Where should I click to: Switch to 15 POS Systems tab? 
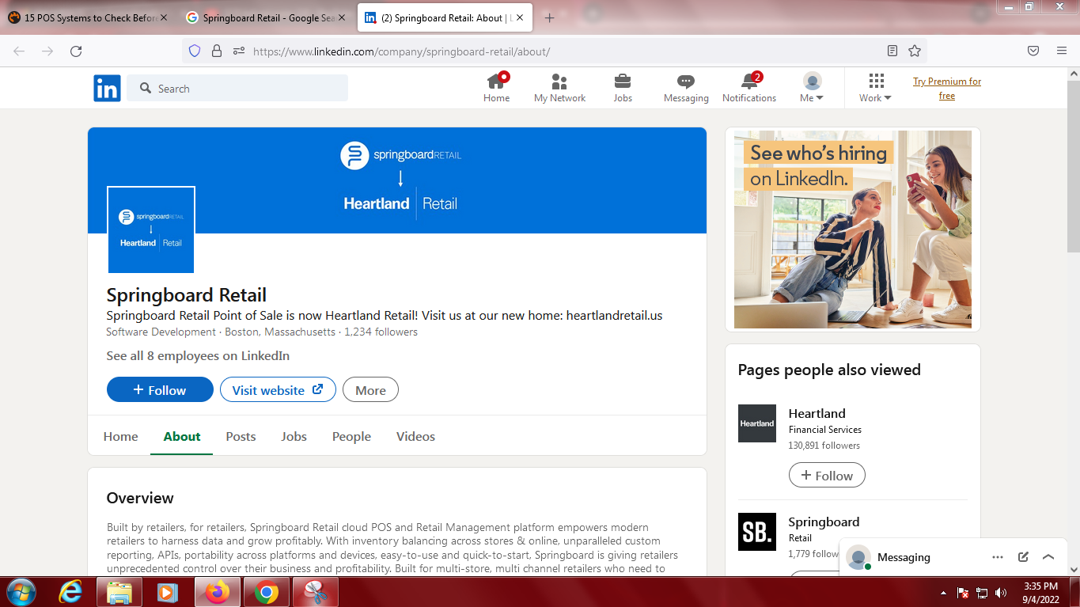click(x=87, y=17)
